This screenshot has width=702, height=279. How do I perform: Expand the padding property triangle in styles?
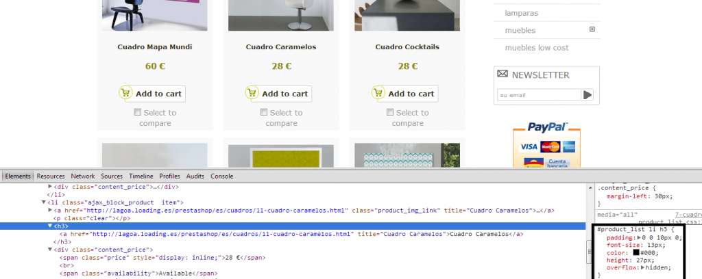coord(638,238)
